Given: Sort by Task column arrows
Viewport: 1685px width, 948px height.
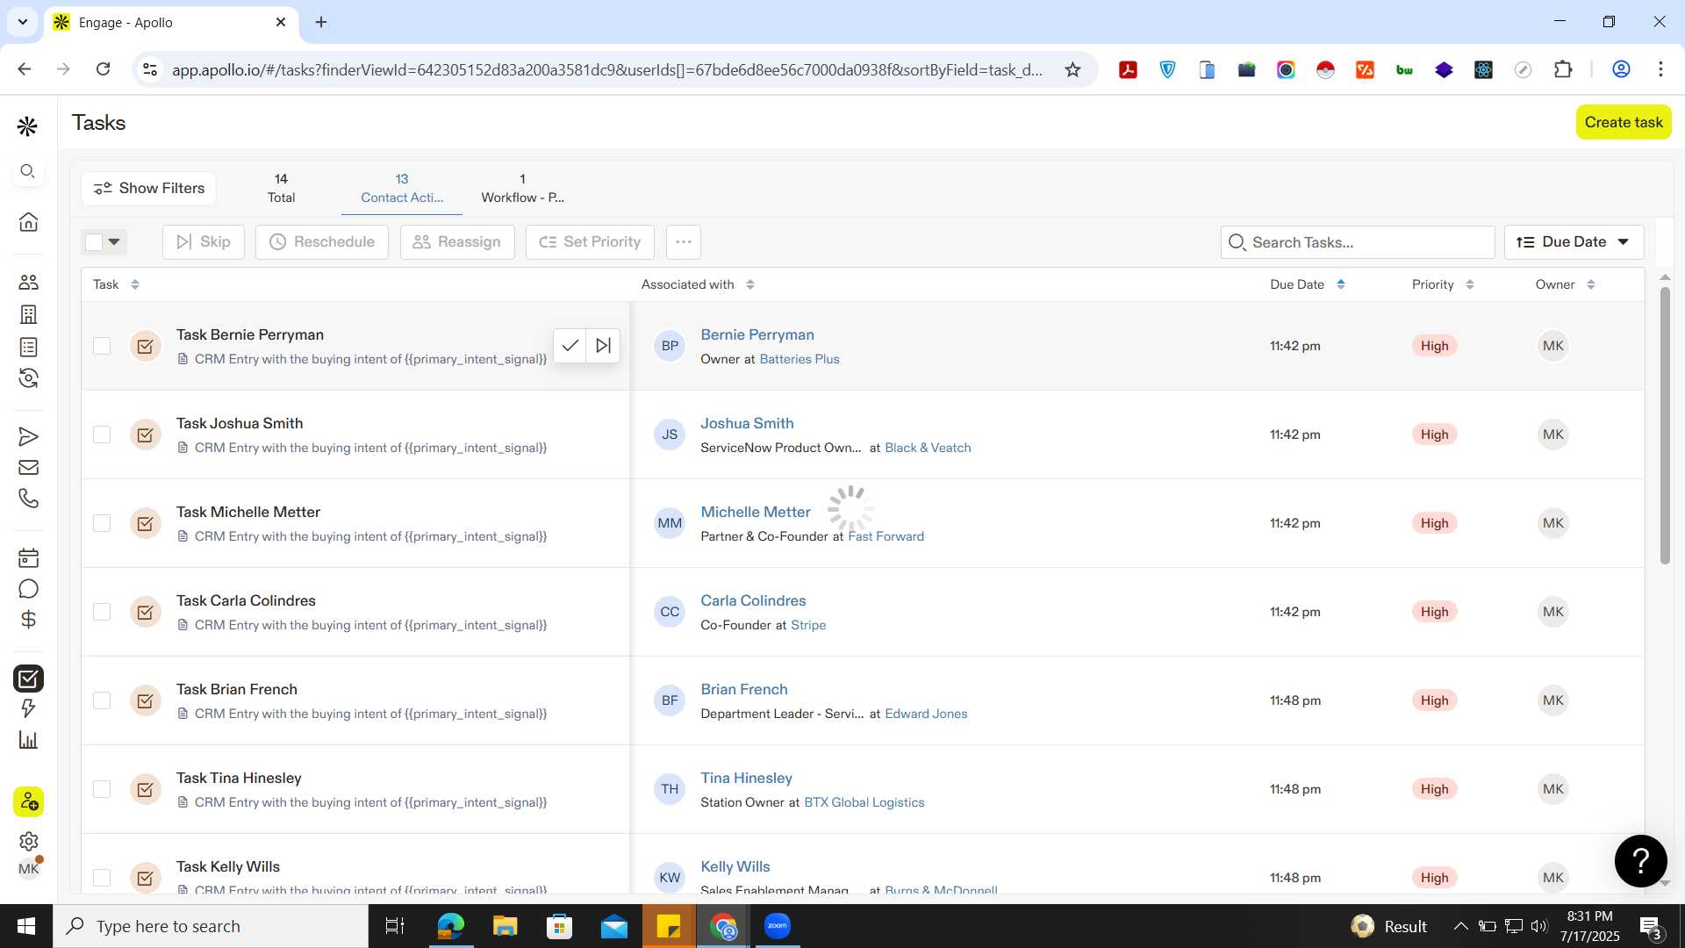Looking at the screenshot, I should [135, 284].
